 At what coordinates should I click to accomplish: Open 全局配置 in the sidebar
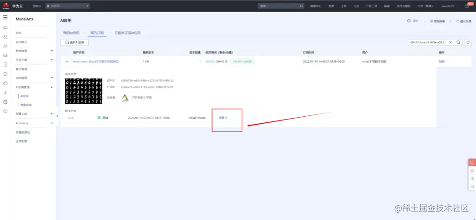point(21,141)
